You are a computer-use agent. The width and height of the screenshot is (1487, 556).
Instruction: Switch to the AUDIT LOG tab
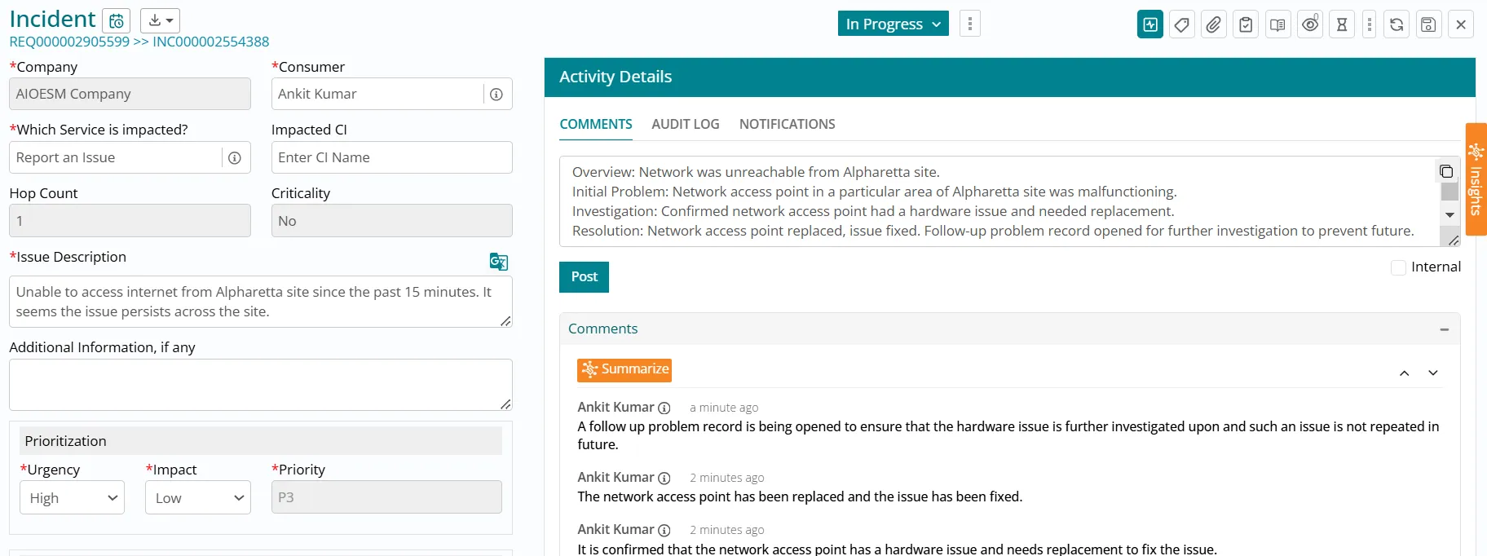point(685,124)
